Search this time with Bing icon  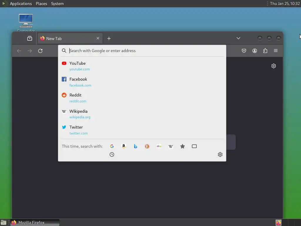pos(136,146)
